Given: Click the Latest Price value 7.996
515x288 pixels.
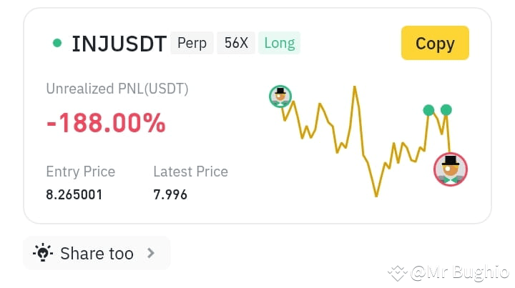Looking at the screenshot, I should 170,194.
